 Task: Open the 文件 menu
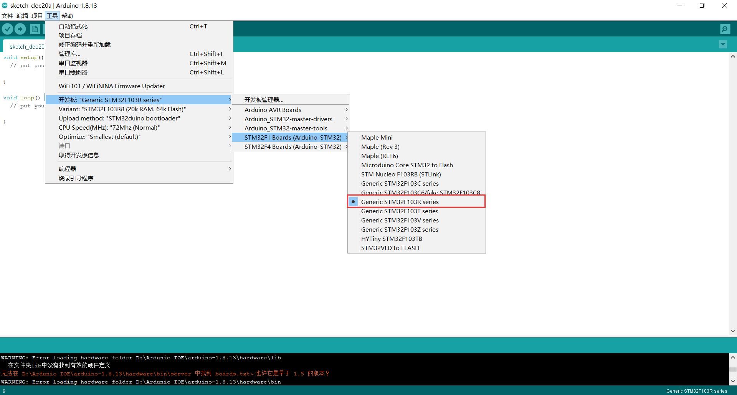(x=7, y=16)
